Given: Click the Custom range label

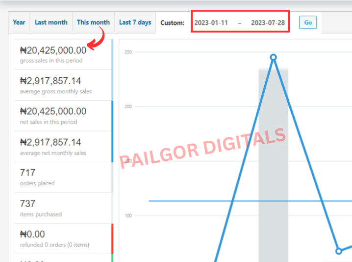Looking at the screenshot, I should pyautogui.click(x=173, y=23).
